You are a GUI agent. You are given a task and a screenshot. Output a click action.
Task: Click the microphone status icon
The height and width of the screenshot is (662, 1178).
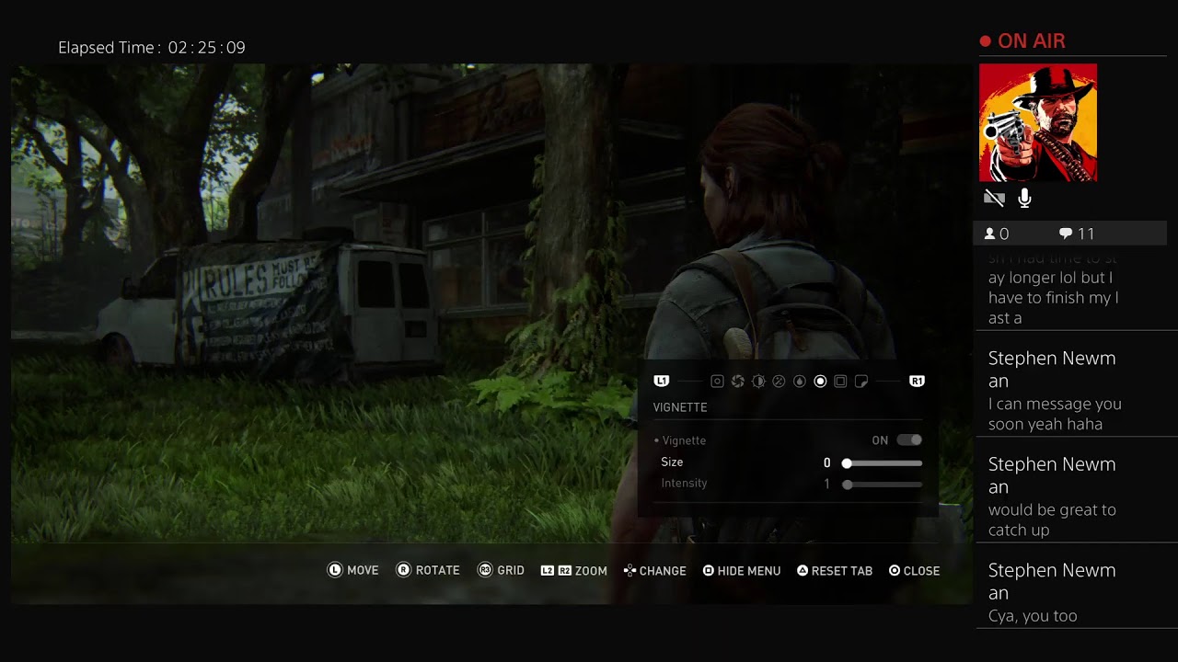tap(1024, 198)
